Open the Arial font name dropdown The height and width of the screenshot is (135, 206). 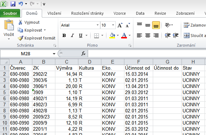click(x=97, y=25)
